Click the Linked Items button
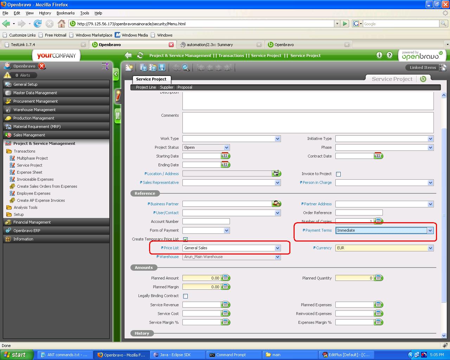The width and height of the screenshot is (450, 360). point(423,67)
